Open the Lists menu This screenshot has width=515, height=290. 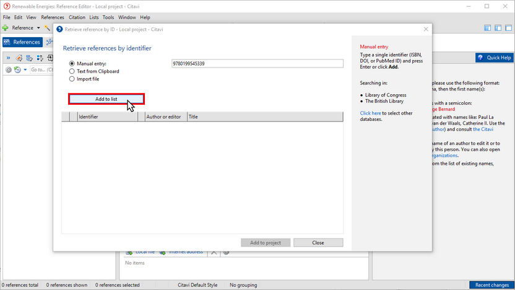tap(94, 17)
